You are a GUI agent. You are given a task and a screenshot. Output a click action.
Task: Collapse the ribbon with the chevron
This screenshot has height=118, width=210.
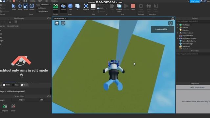tap(188, 1)
